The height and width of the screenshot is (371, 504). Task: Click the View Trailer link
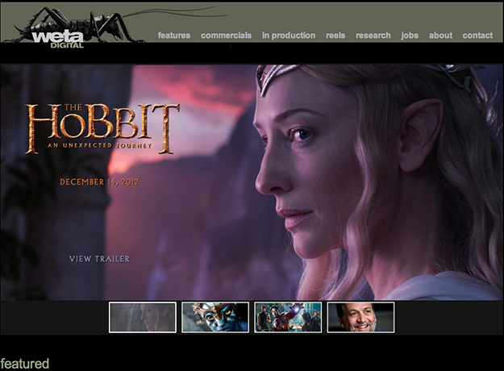[x=99, y=259]
